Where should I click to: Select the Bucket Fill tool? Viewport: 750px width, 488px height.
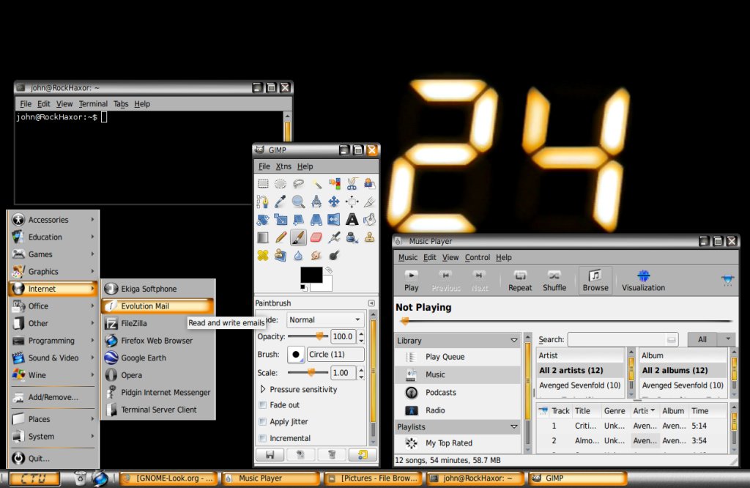coord(369,219)
